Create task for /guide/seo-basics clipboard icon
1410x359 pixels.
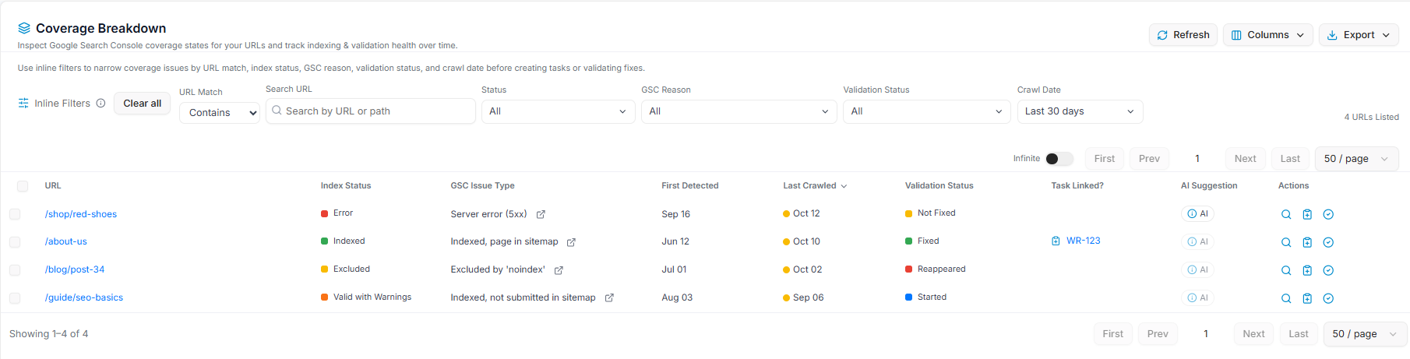[x=1307, y=298]
